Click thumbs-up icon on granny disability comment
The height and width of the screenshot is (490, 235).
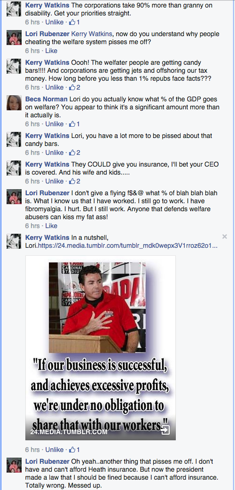pyautogui.click(x=72, y=22)
